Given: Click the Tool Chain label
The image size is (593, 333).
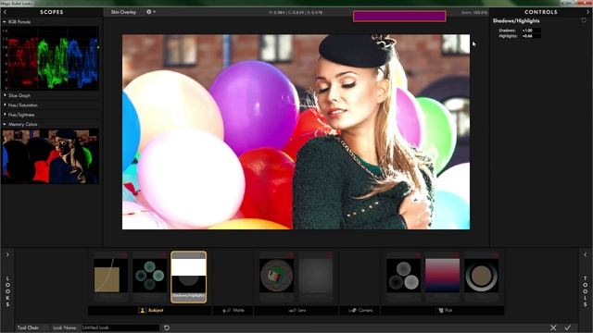Looking at the screenshot, I should tap(28, 327).
